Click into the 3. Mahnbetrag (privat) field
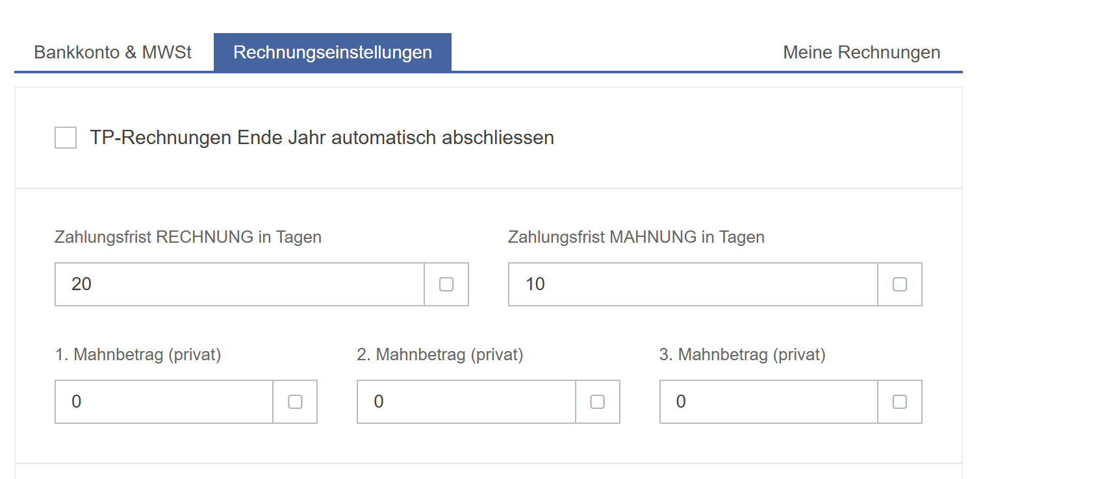 click(769, 402)
